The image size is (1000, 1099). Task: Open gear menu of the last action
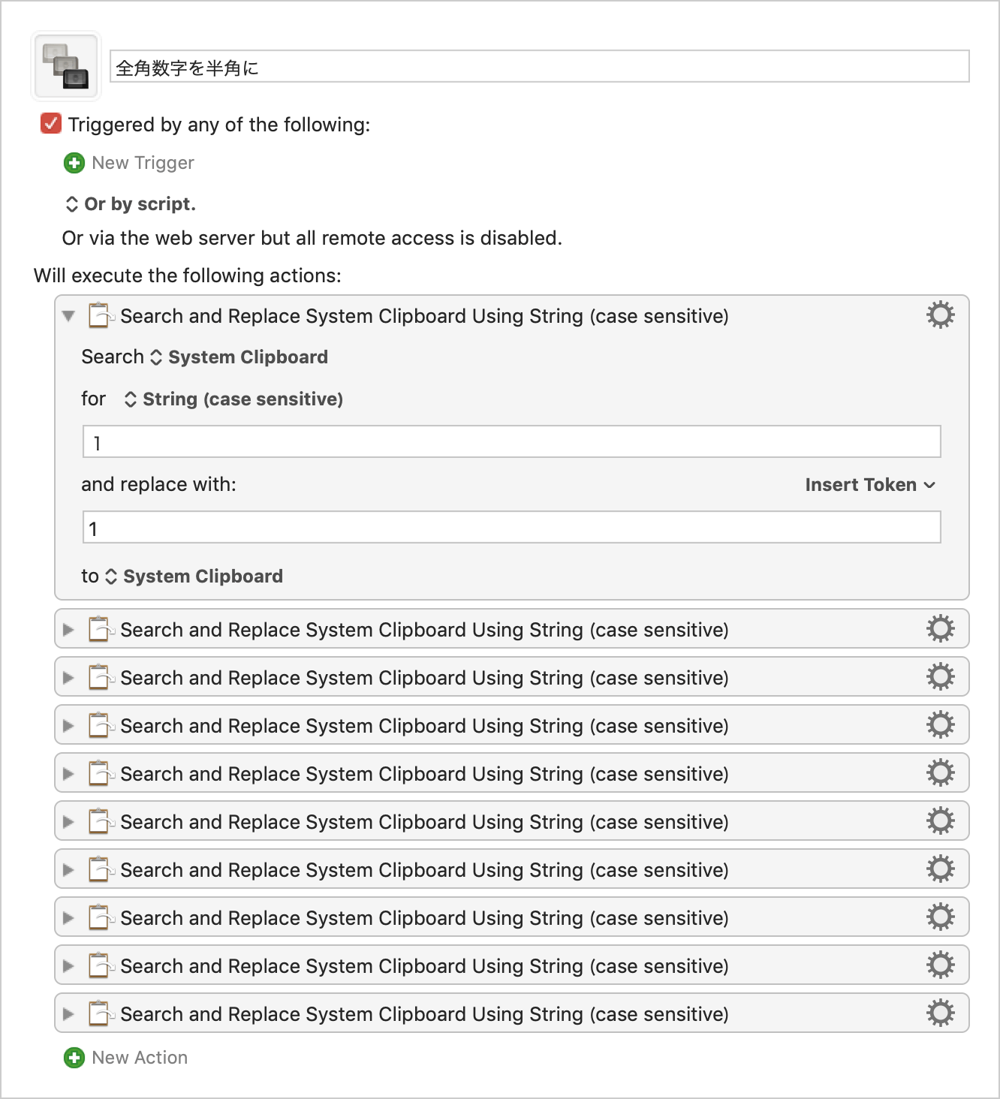(x=940, y=1013)
